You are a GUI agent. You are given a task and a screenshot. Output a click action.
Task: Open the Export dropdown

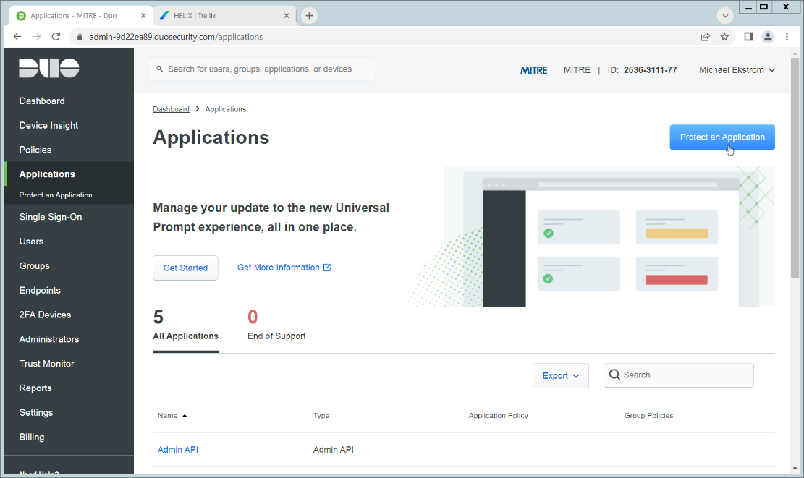tap(561, 375)
